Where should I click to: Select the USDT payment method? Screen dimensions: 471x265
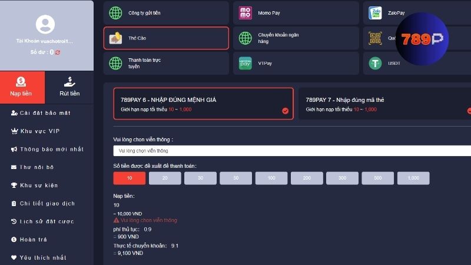417,64
